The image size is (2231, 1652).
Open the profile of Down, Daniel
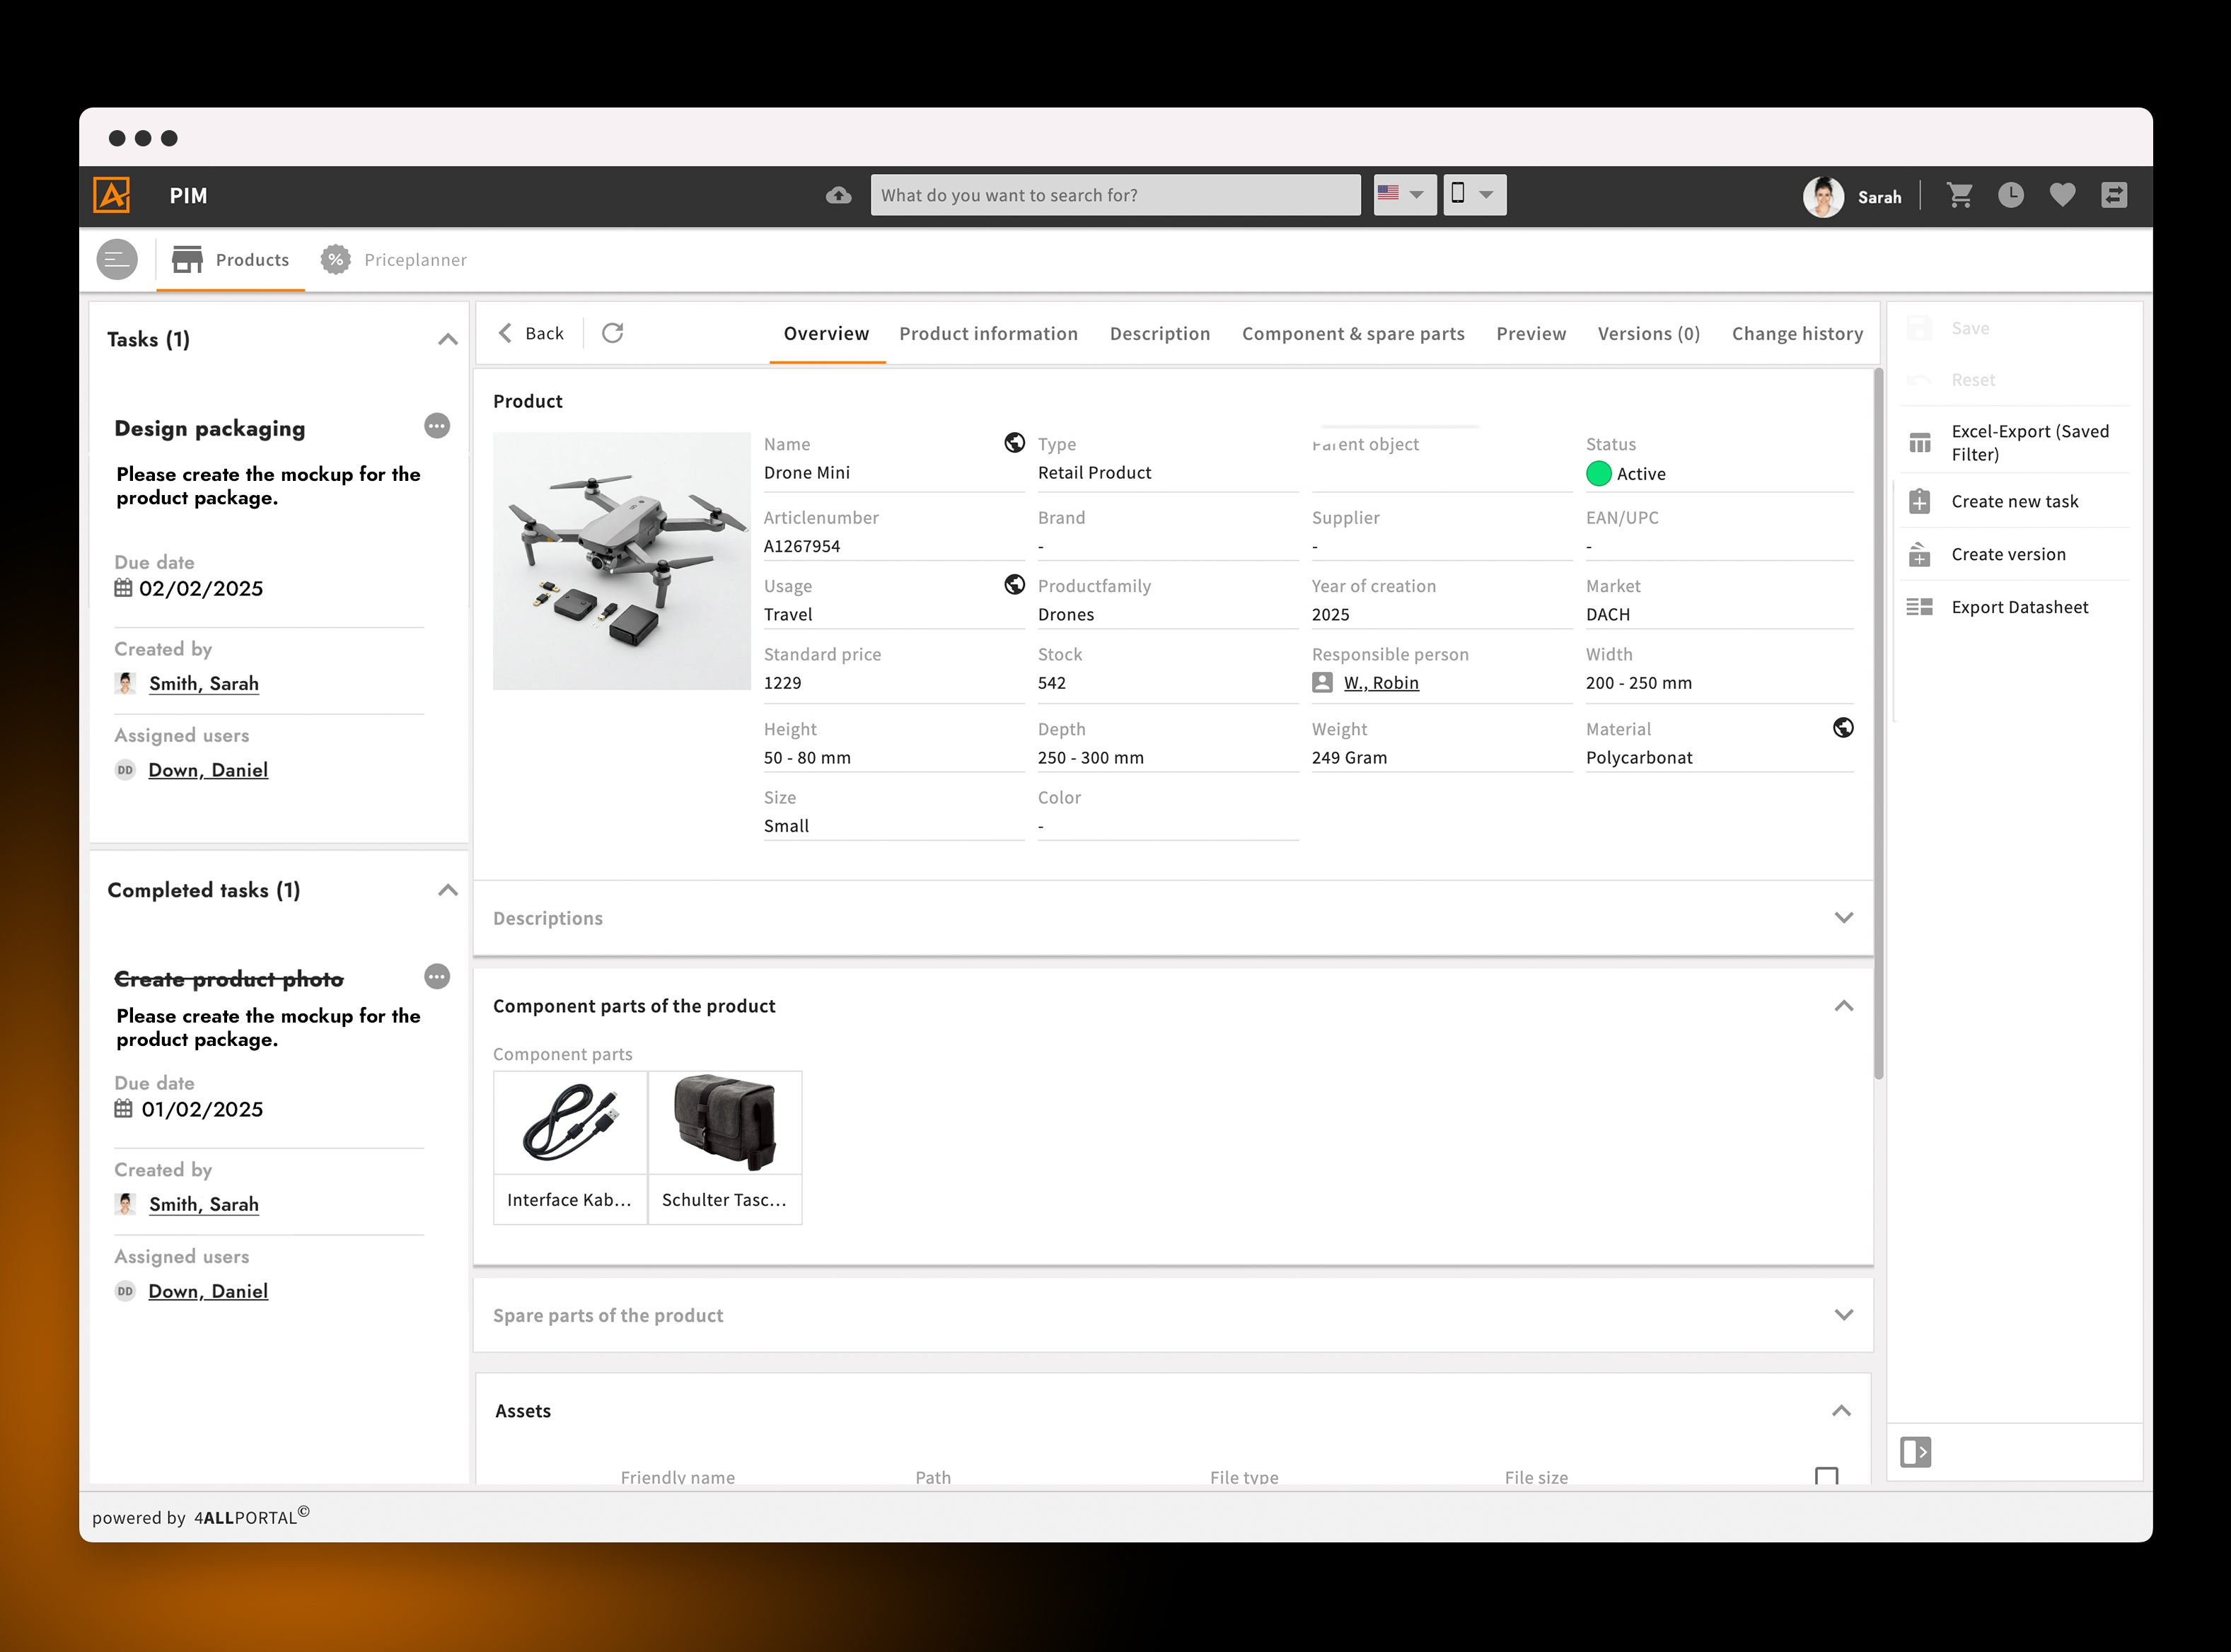point(208,769)
